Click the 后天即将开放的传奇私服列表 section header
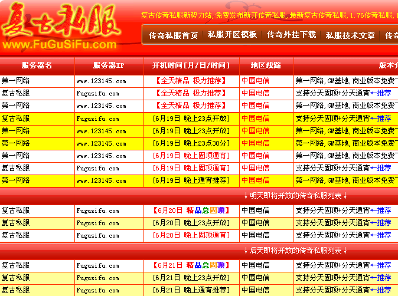Screen dimensions: 398x296 [x=295, y=251]
